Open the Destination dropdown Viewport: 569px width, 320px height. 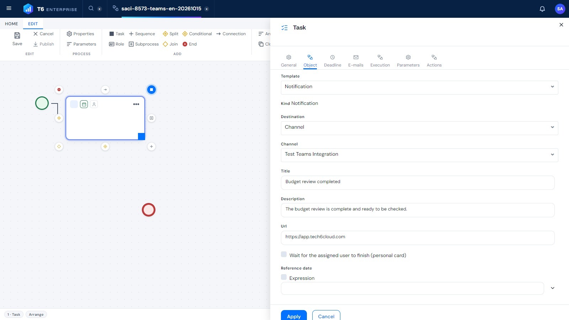[419, 128]
